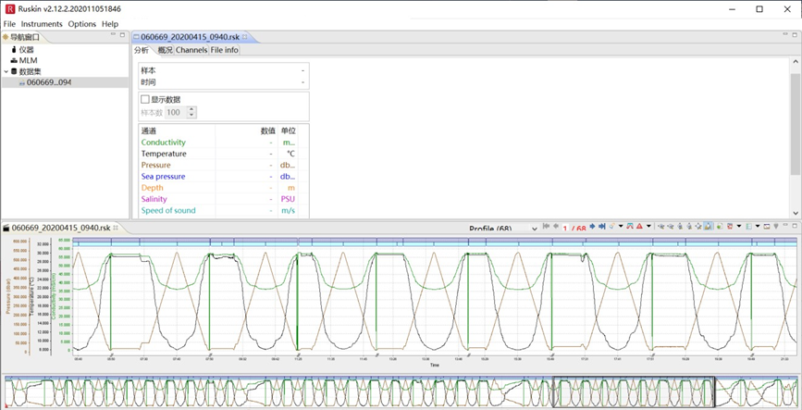The height and width of the screenshot is (410, 802).
Task: Go to the previous profile arrow
Action: pyautogui.click(x=557, y=227)
